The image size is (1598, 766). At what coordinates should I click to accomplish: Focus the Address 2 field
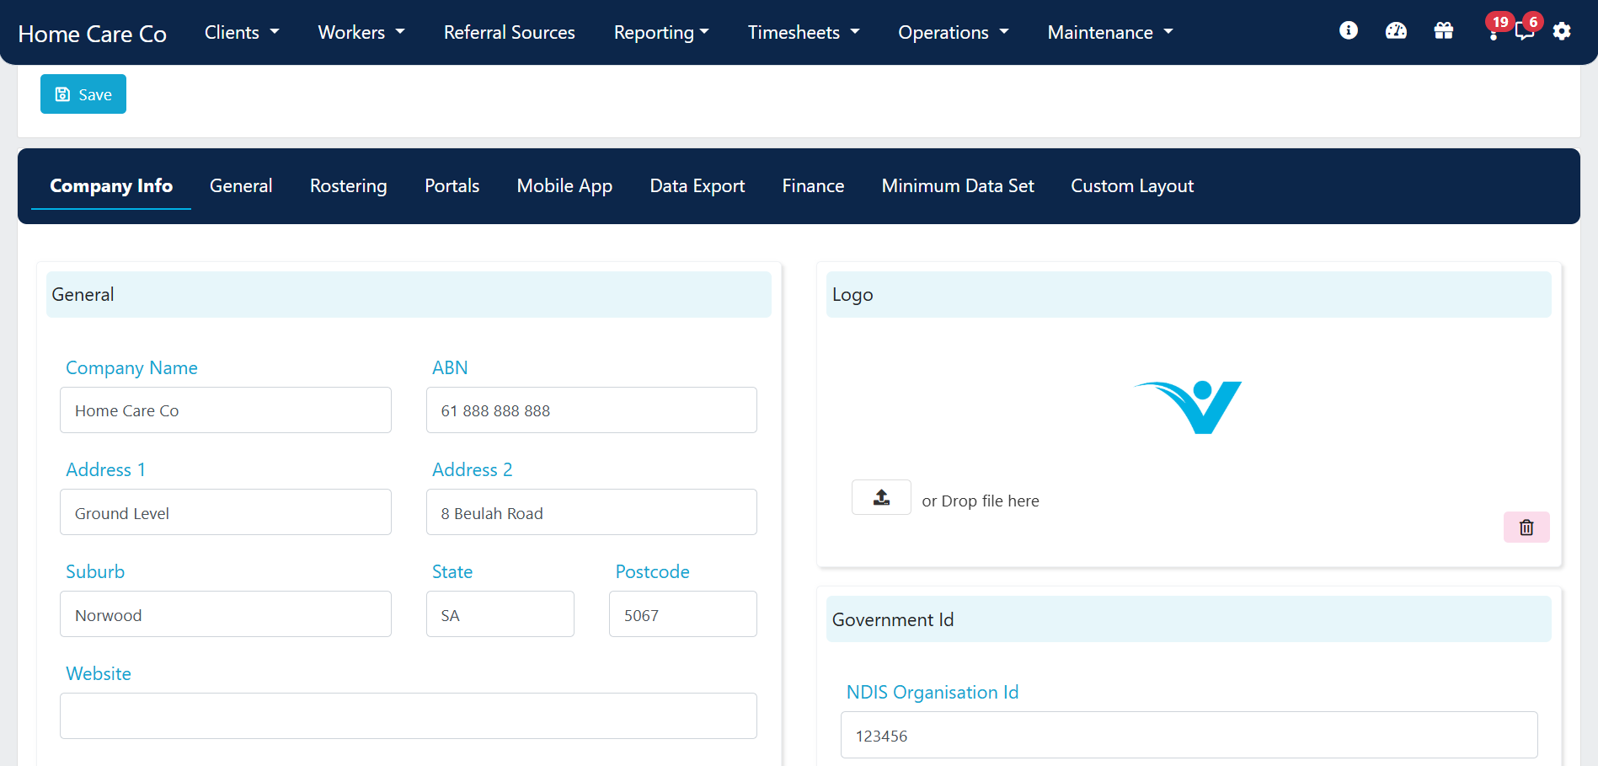pyautogui.click(x=591, y=512)
